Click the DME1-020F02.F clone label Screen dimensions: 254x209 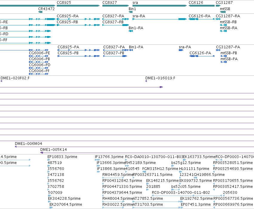pos(15,78)
